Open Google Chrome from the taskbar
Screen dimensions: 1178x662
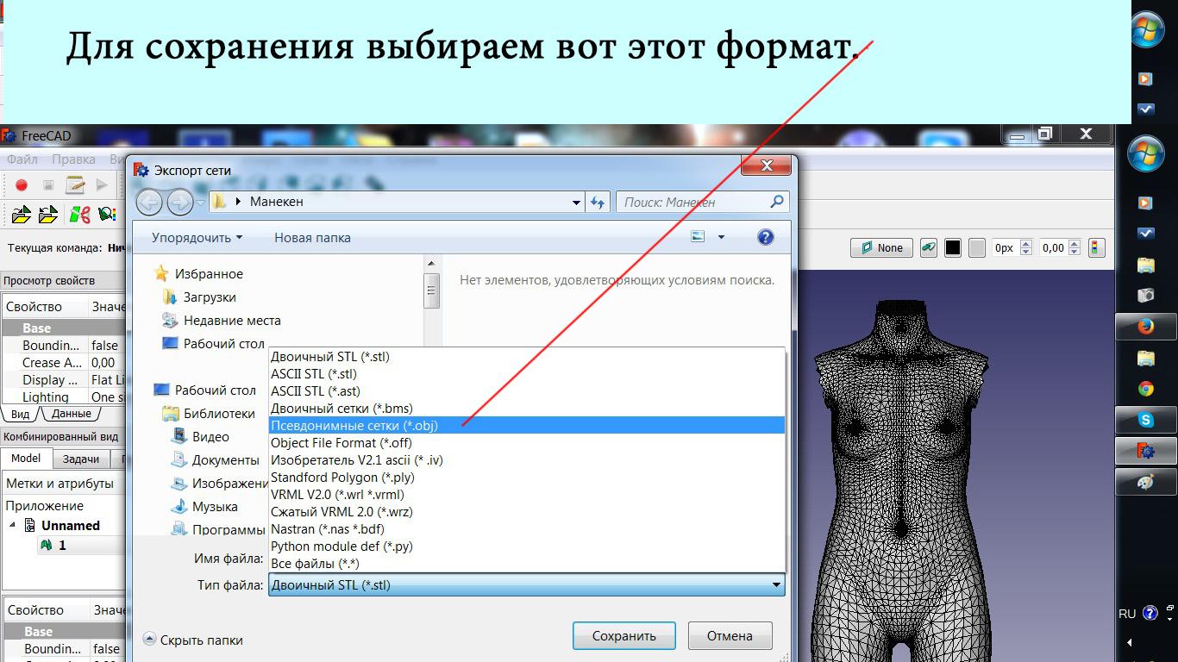coord(1145,389)
